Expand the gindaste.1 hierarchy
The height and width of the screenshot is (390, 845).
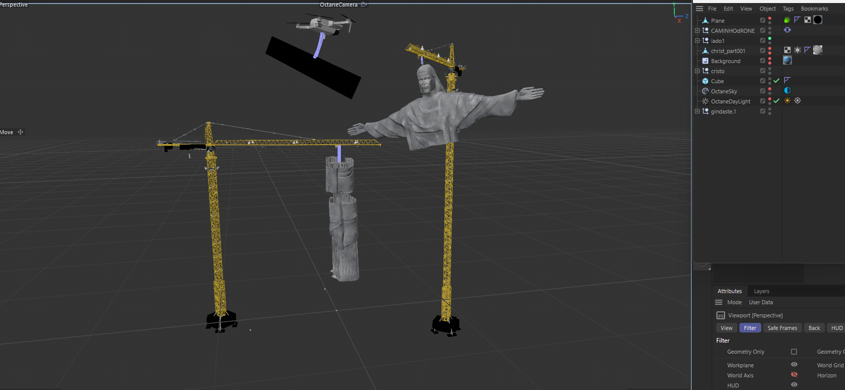click(698, 112)
